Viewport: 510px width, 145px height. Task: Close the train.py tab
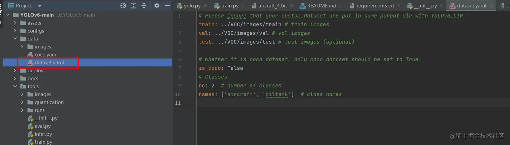pos(243,6)
